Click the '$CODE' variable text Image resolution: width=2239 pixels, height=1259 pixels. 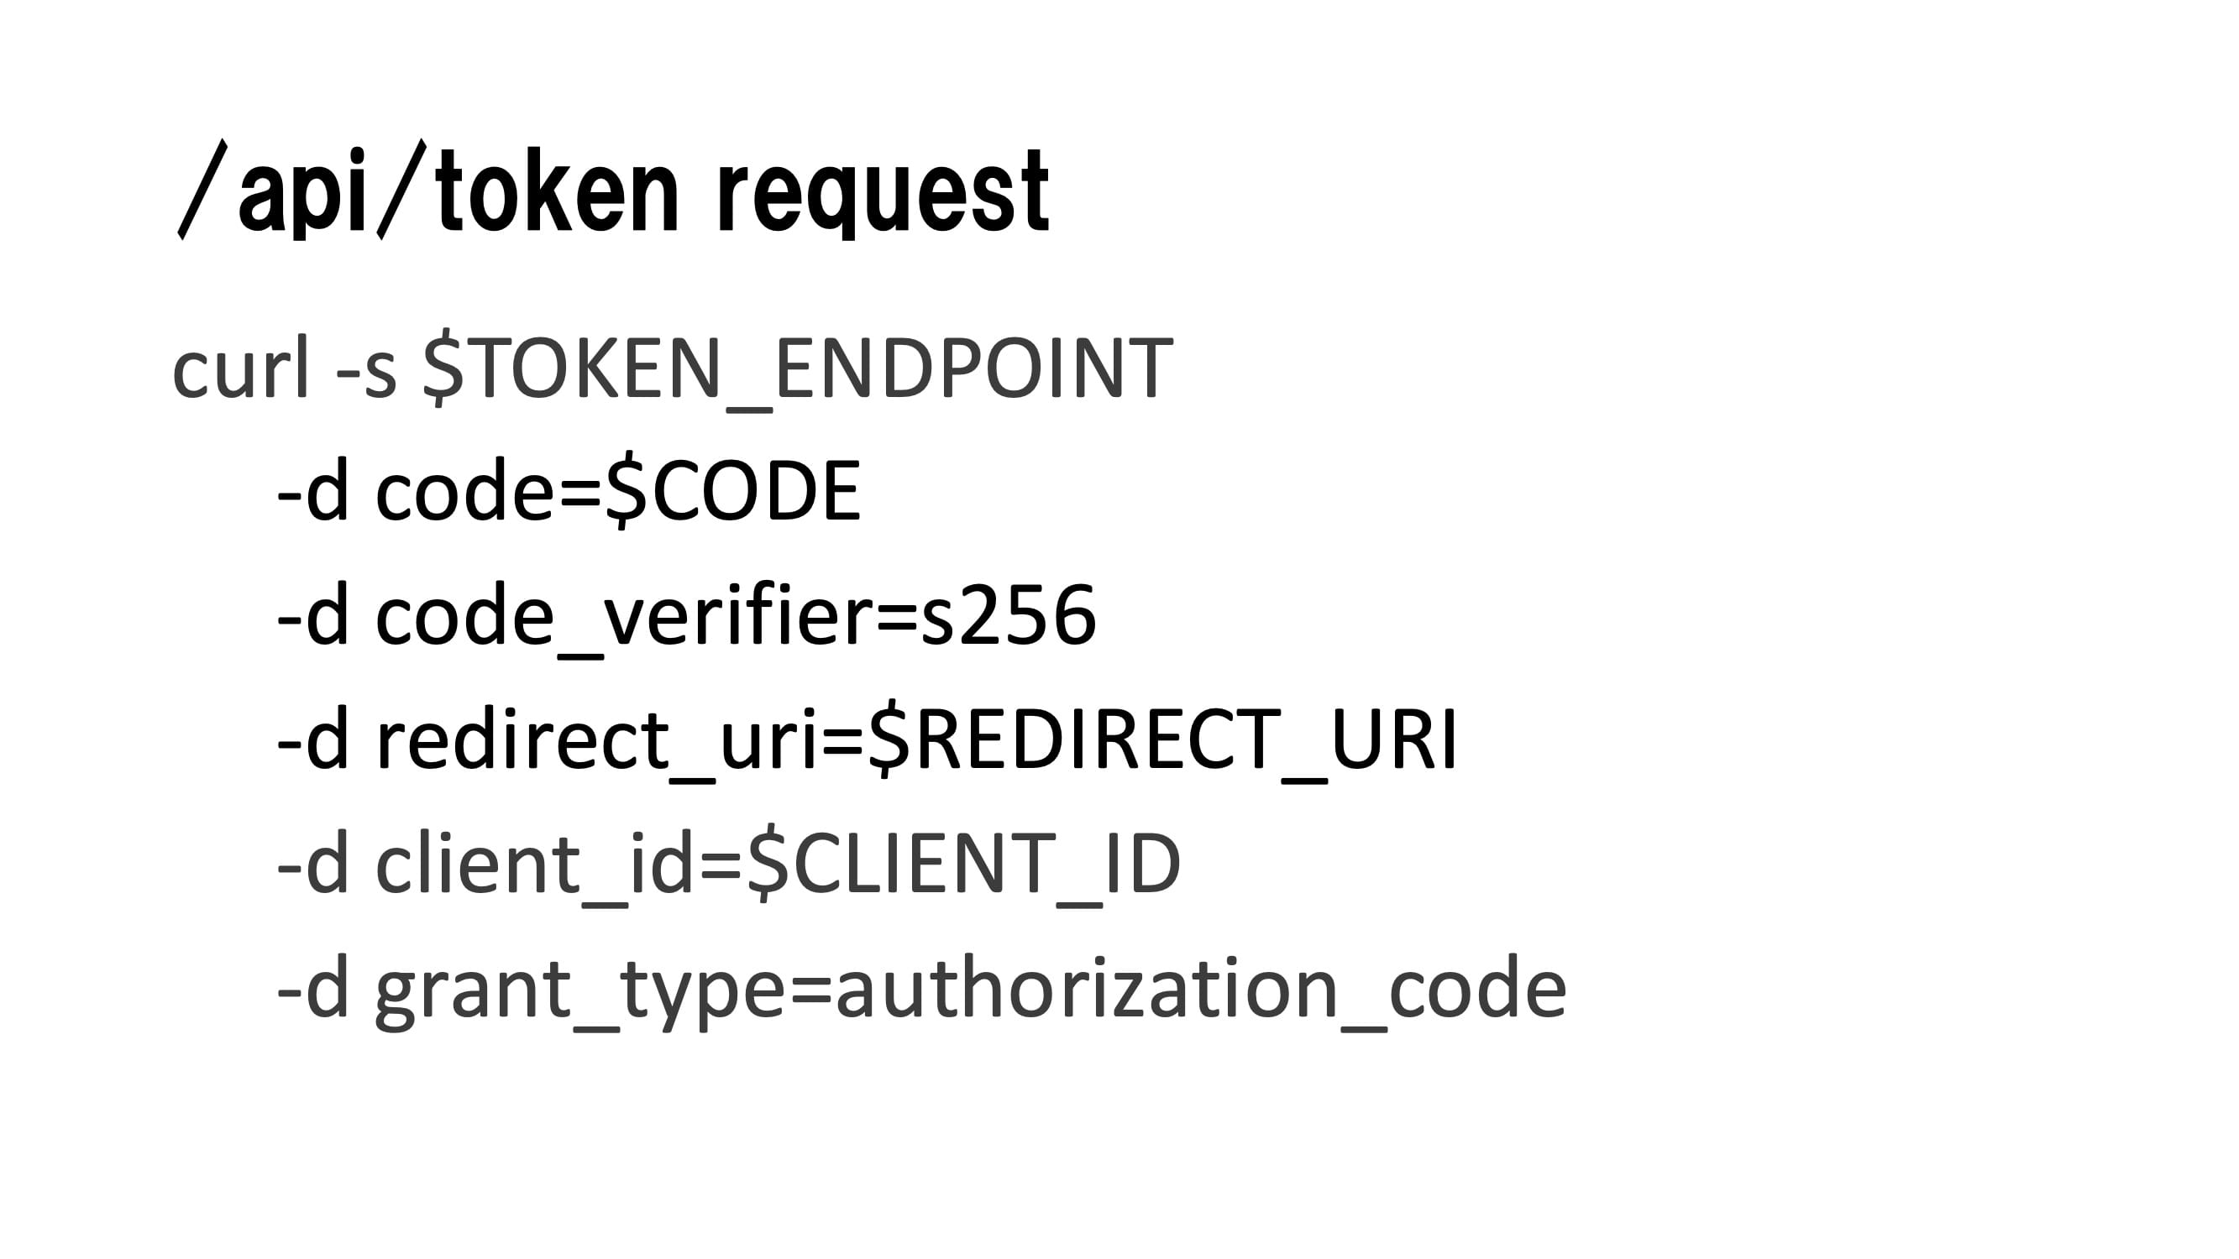(732, 492)
